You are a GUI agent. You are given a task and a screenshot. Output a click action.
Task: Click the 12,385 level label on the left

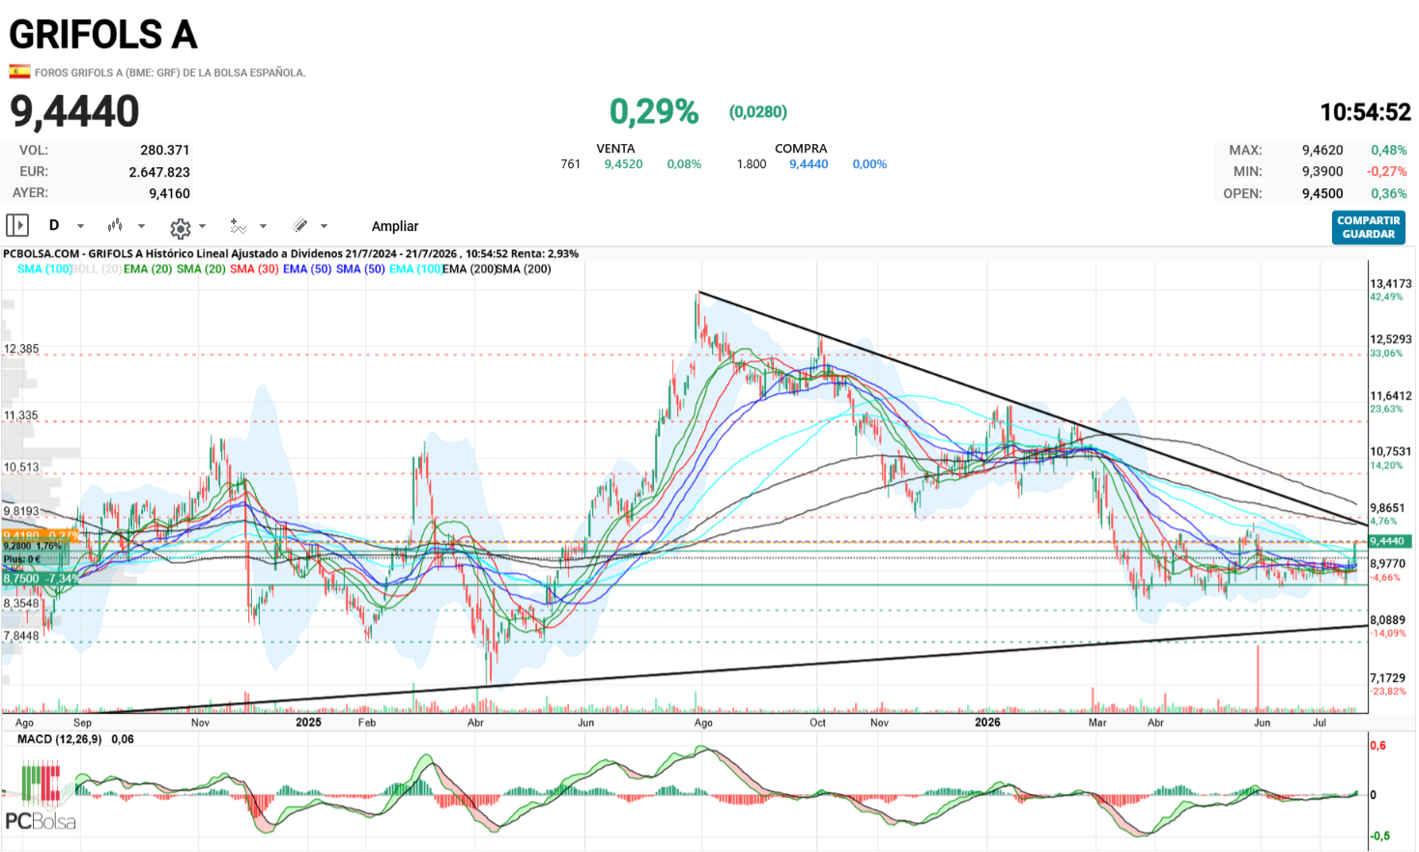coord(21,349)
